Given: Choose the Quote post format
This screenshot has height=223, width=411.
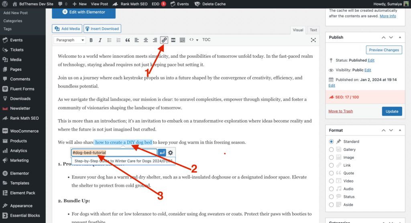Looking at the screenshot, I should (331, 173).
